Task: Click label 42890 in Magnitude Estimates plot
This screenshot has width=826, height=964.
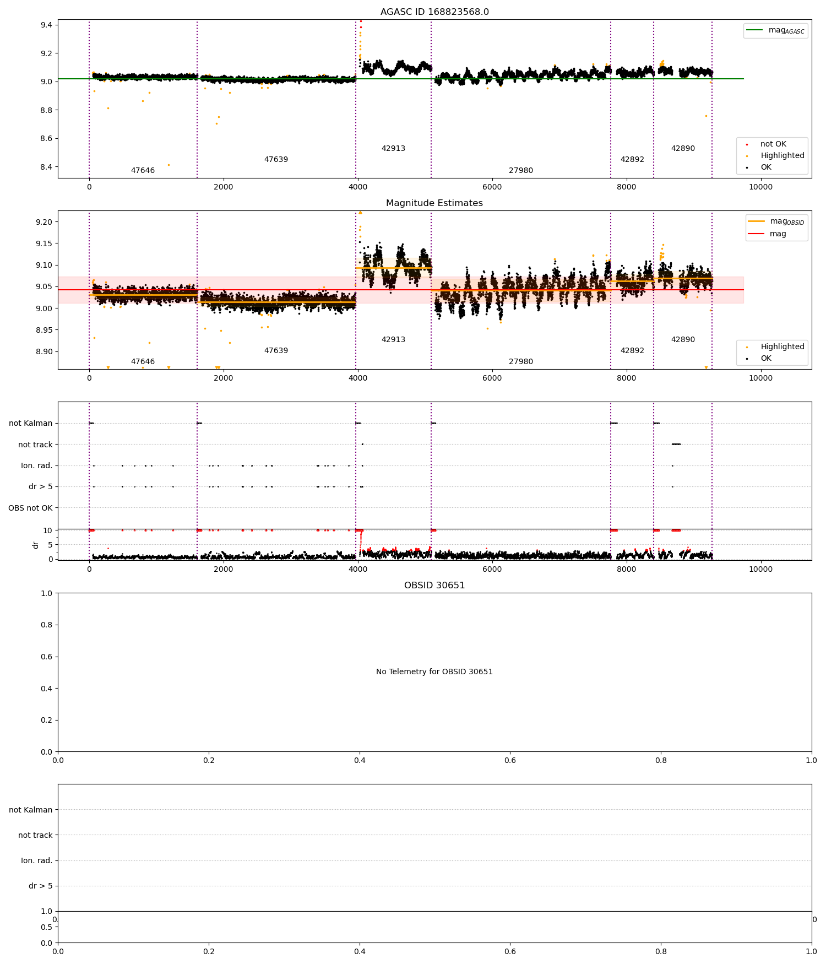Action: coord(683,340)
